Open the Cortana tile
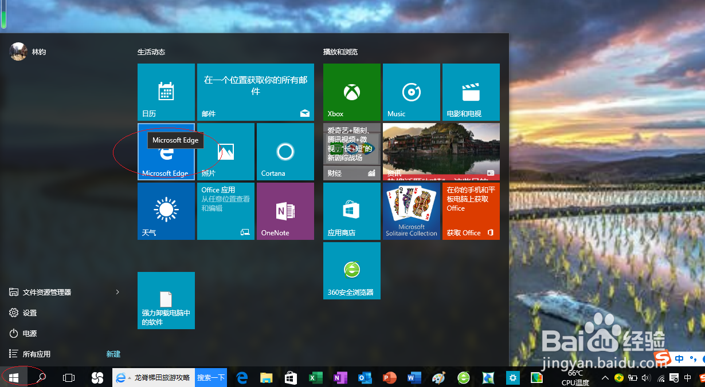The width and height of the screenshot is (705, 387). click(285, 151)
